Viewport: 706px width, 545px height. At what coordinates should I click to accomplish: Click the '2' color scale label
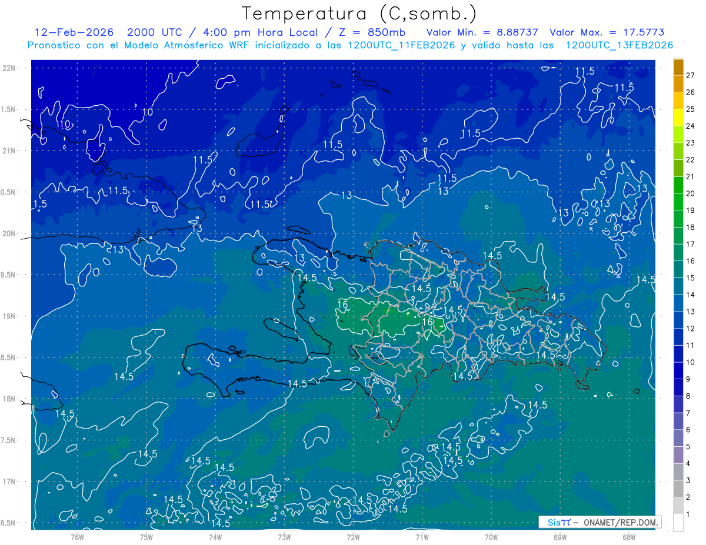click(x=688, y=497)
